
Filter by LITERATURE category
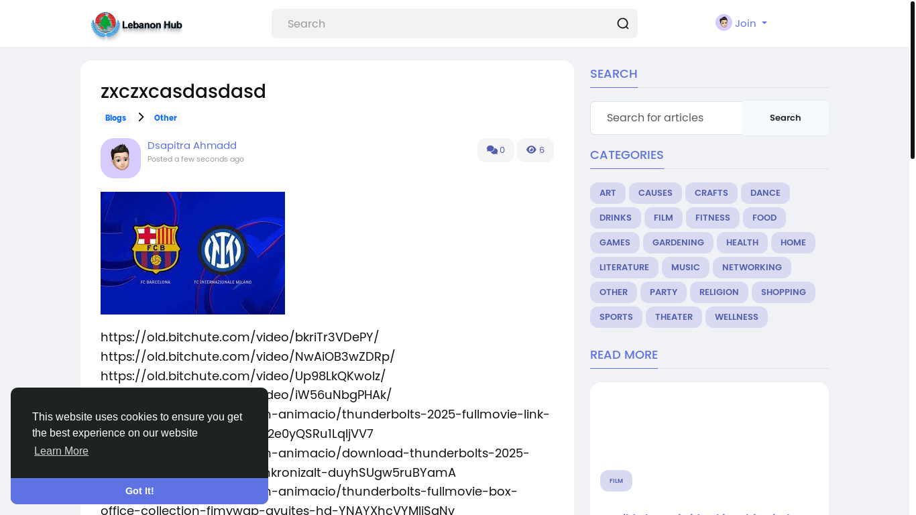point(624,268)
